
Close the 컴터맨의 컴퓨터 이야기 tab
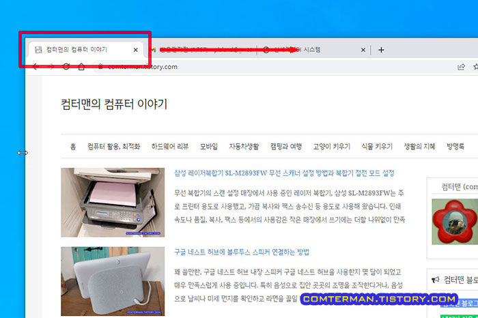pos(136,50)
